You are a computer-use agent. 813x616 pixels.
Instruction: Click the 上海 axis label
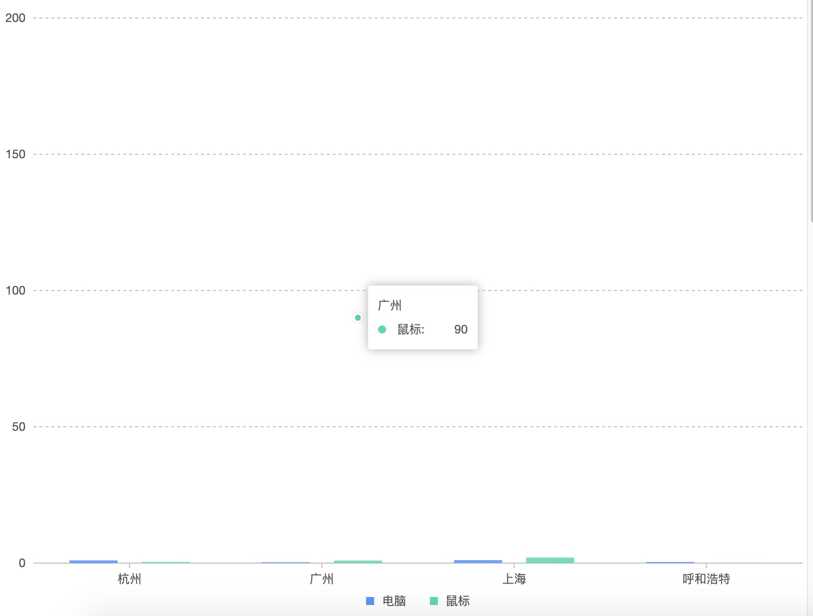pos(514,579)
